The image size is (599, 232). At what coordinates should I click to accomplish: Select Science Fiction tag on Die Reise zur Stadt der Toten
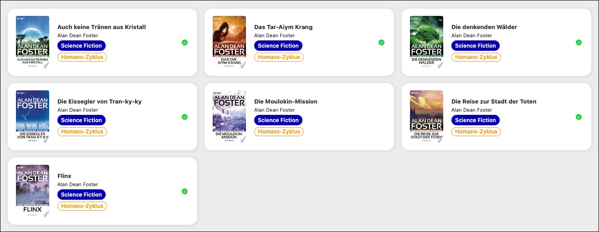[x=476, y=120]
